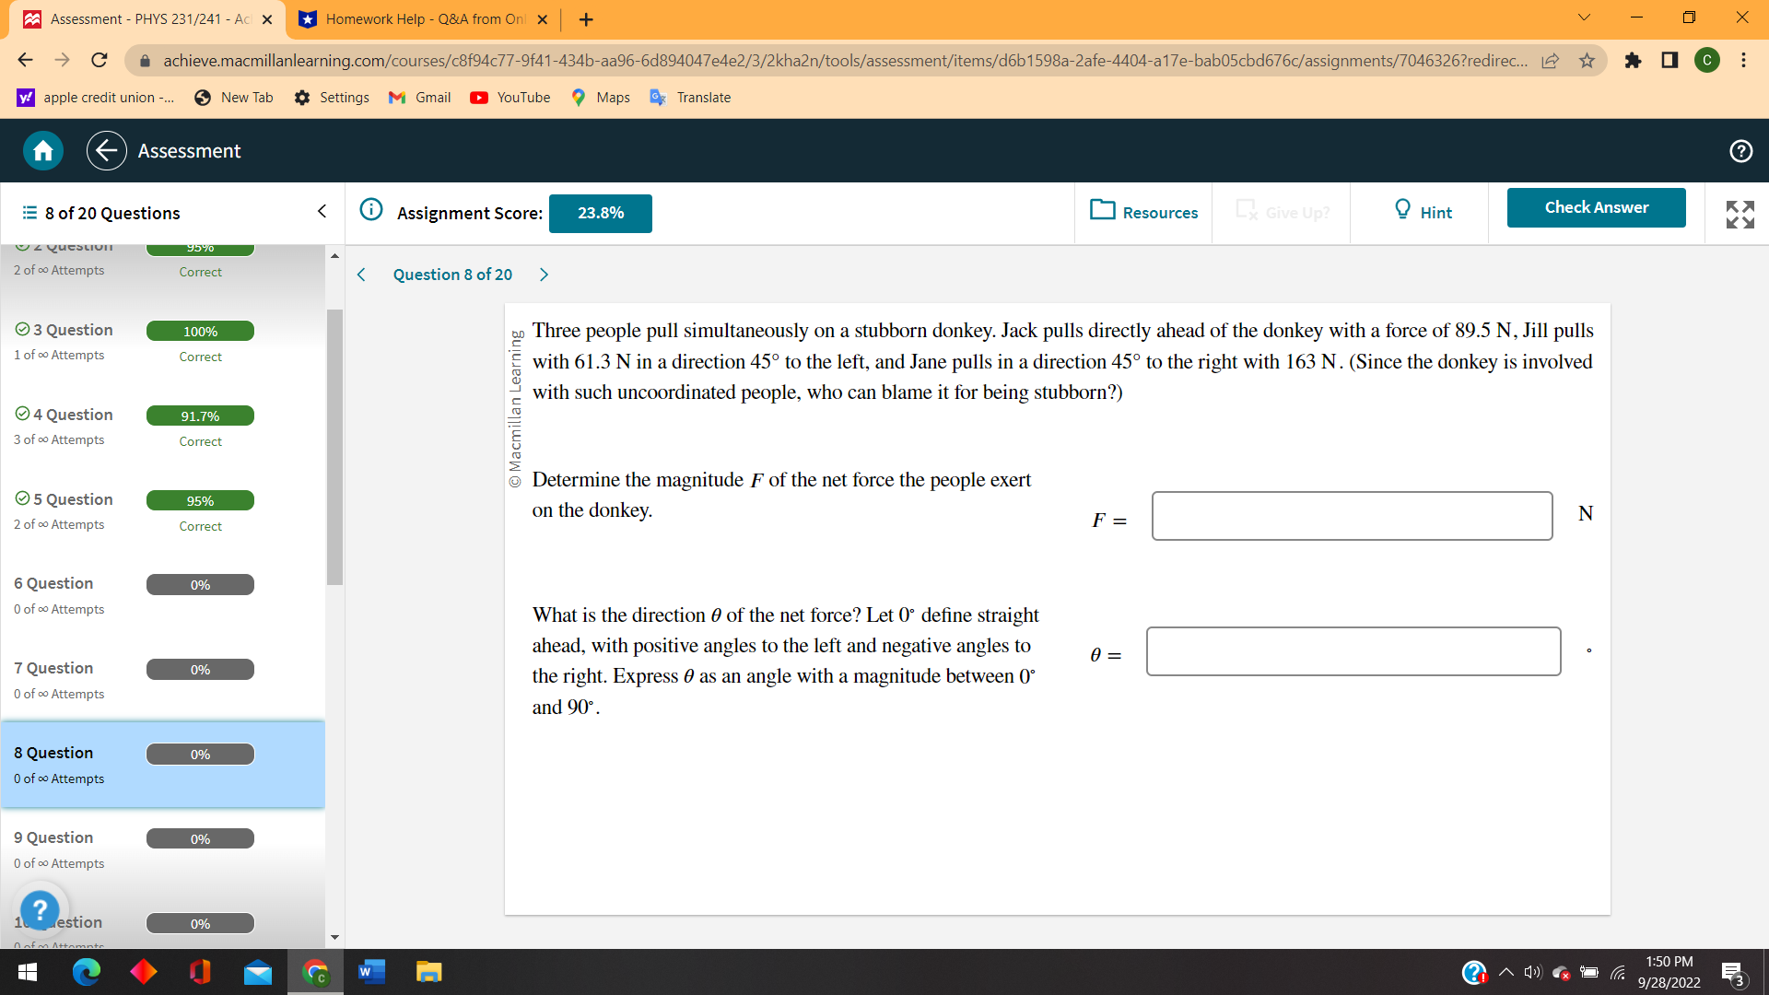Screen dimensions: 1769x995
Task: Open the help question mark icon top right
Action: (x=1740, y=150)
